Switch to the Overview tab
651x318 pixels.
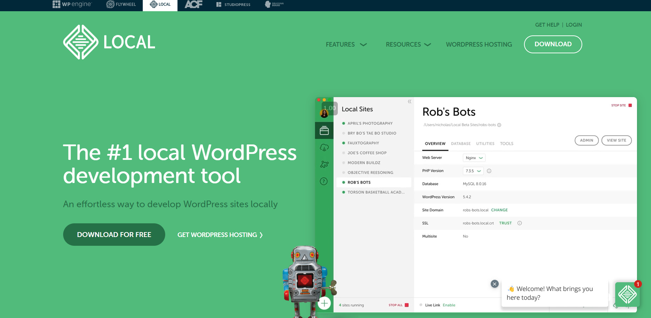435,144
